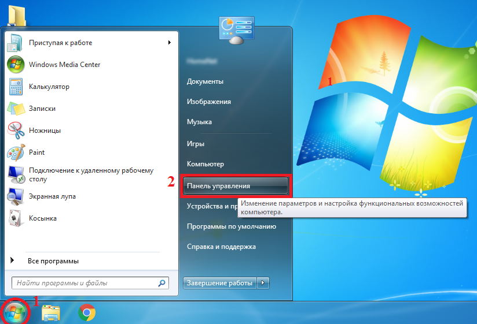Open the Косынка solitaire card icon
This screenshot has height=324, width=477.
coord(15,218)
